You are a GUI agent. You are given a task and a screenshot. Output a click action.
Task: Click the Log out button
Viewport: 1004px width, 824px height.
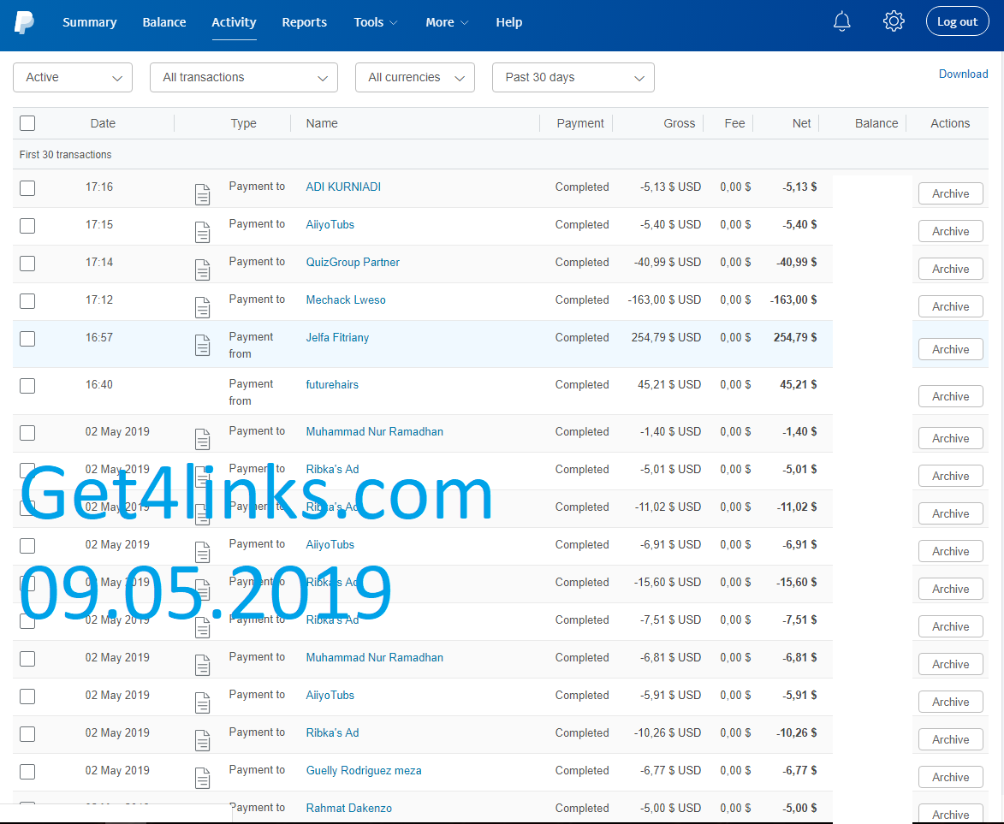957,21
